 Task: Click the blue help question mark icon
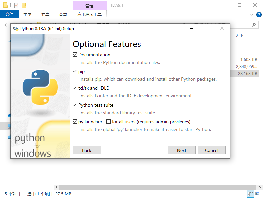coord(259,15)
